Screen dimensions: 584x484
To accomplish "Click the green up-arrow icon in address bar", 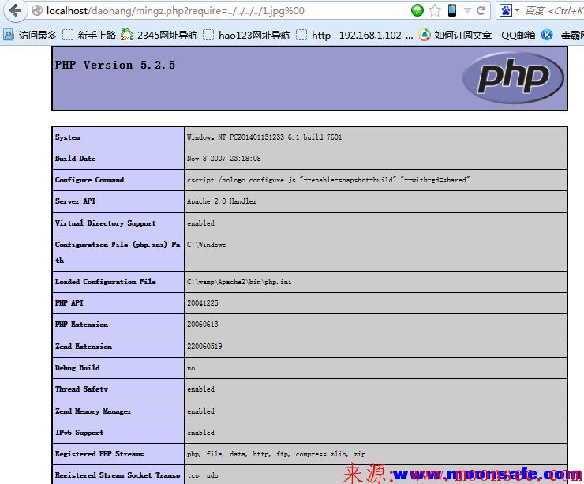I will coord(417,10).
